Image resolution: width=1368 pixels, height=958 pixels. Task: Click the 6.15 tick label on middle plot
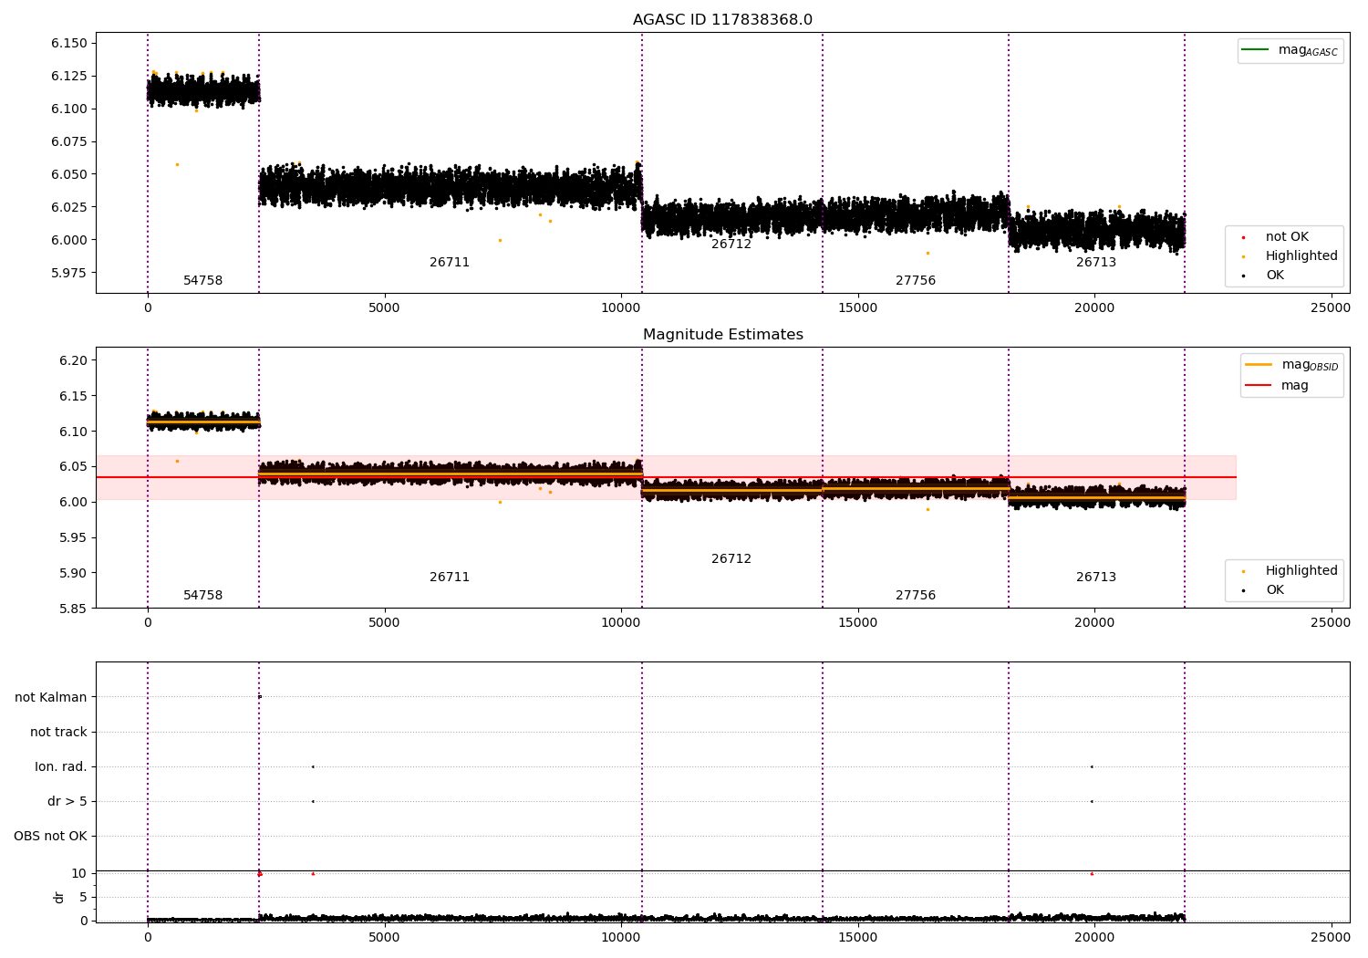pyautogui.click(x=73, y=397)
